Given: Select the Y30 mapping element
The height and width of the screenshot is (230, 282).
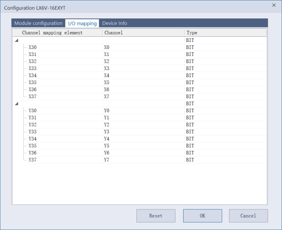Looking at the screenshot, I should tap(33, 111).
